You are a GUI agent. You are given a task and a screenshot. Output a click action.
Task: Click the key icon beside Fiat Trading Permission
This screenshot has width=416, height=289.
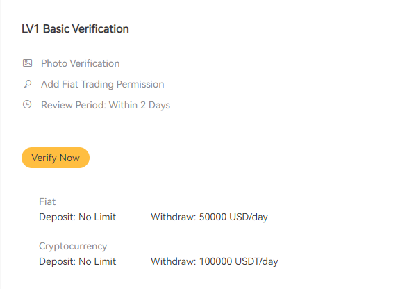[x=27, y=84]
